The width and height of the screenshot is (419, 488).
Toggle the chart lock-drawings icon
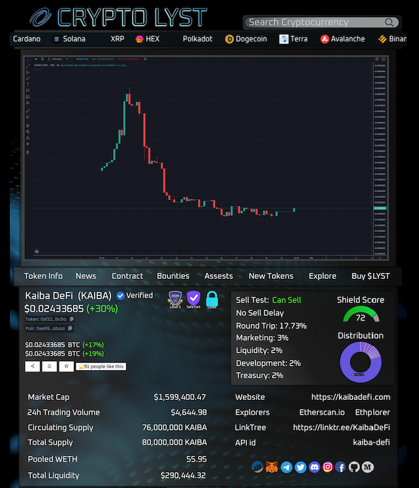click(x=28, y=138)
